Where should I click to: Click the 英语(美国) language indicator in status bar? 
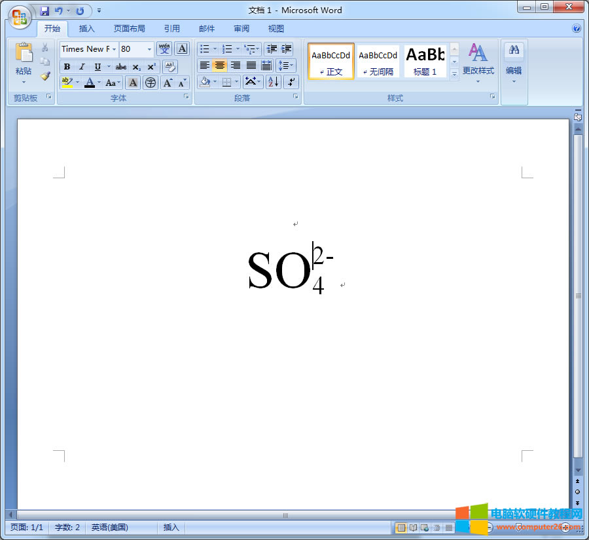click(x=109, y=528)
